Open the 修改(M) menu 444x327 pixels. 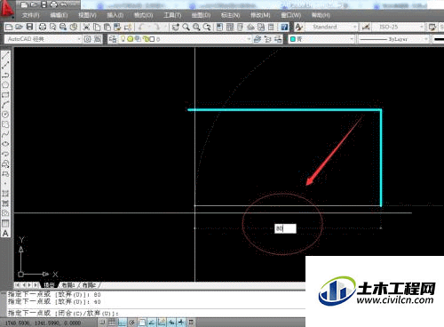[x=260, y=15]
